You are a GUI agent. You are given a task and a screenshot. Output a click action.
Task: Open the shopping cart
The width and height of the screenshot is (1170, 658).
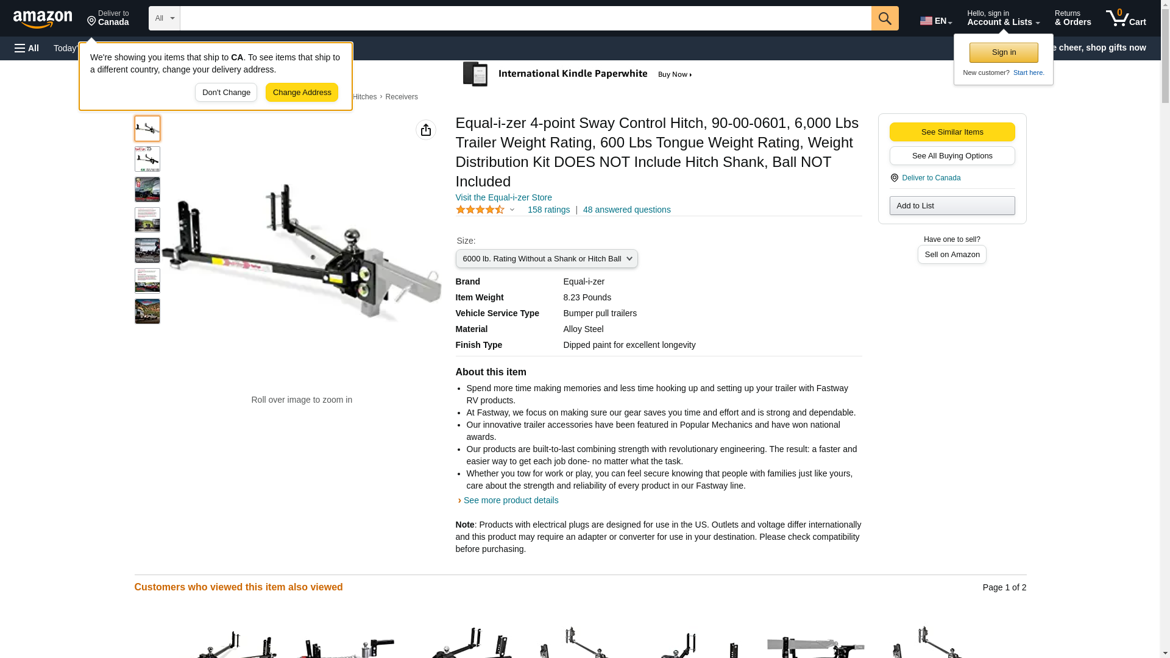1126,18
